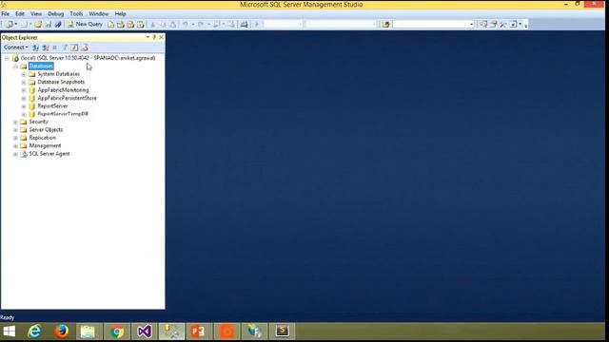Viewport: 609px width, 342px height.
Task: Open Object Explorer window position dropdown arrow
Action: pyautogui.click(x=147, y=37)
